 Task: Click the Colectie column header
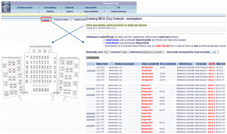click(x=201, y=64)
